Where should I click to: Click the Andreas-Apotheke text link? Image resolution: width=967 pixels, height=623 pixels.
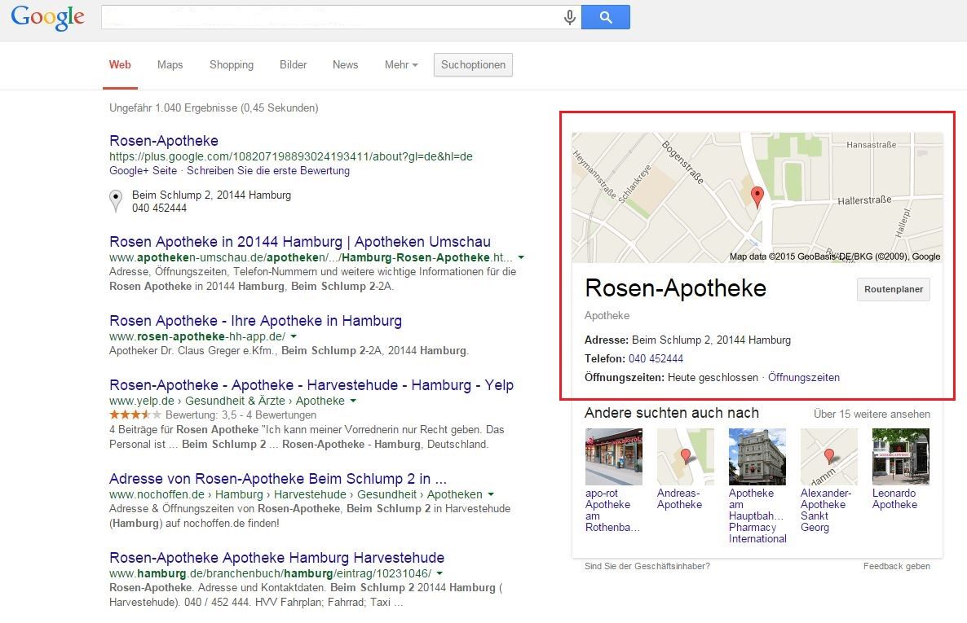coord(680,499)
